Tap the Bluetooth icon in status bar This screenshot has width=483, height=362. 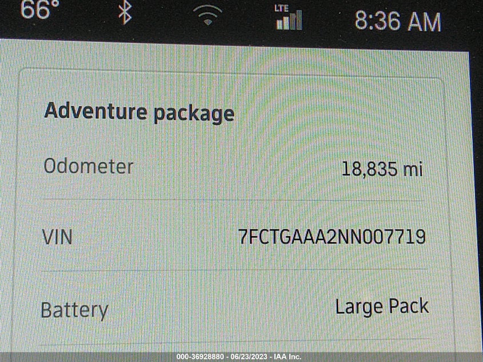(x=125, y=12)
